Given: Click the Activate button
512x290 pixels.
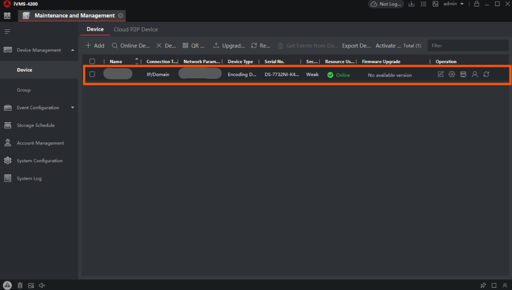Looking at the screenshot, I should click(388, 46).
